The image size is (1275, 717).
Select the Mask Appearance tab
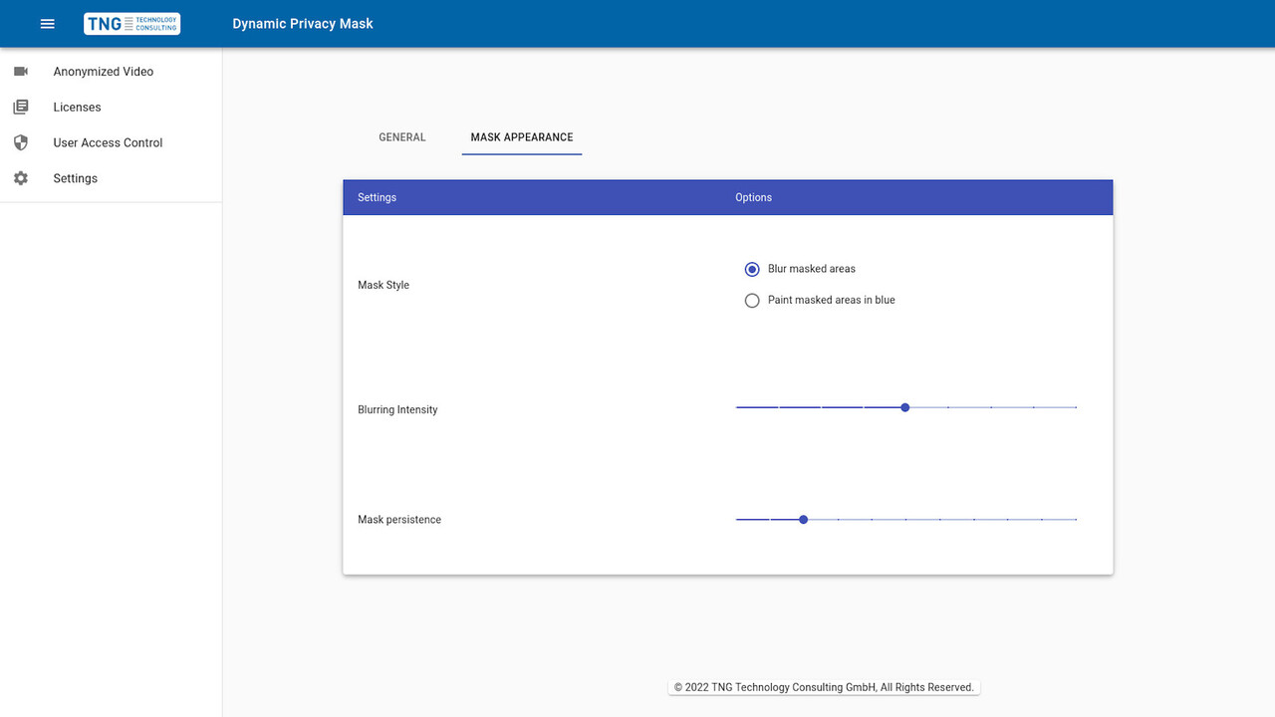point(522,137)
